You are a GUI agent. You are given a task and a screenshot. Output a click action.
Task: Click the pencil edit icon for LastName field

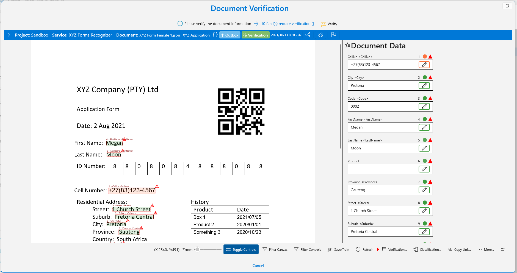click(424, 148)
